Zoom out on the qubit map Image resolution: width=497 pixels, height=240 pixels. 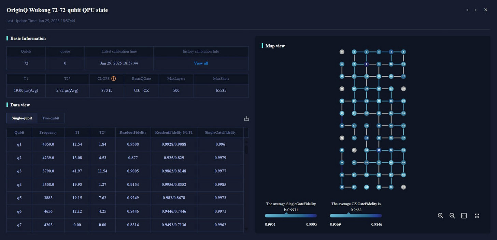pyautogui.click(x=452, y=215)
